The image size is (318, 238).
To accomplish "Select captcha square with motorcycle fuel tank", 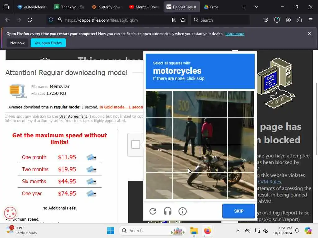I will pyautogui.click(x=214, y=159).
